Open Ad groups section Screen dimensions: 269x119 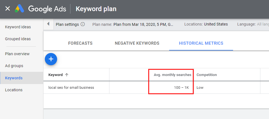pyautogui.click(x=14, y=66)
